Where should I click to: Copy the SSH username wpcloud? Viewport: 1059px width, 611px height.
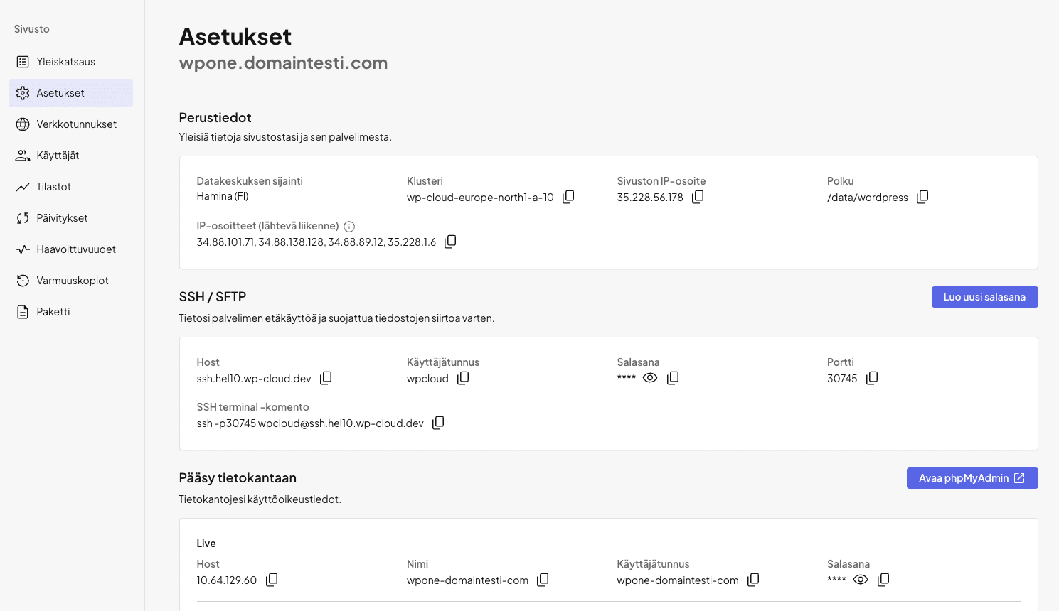463,378
